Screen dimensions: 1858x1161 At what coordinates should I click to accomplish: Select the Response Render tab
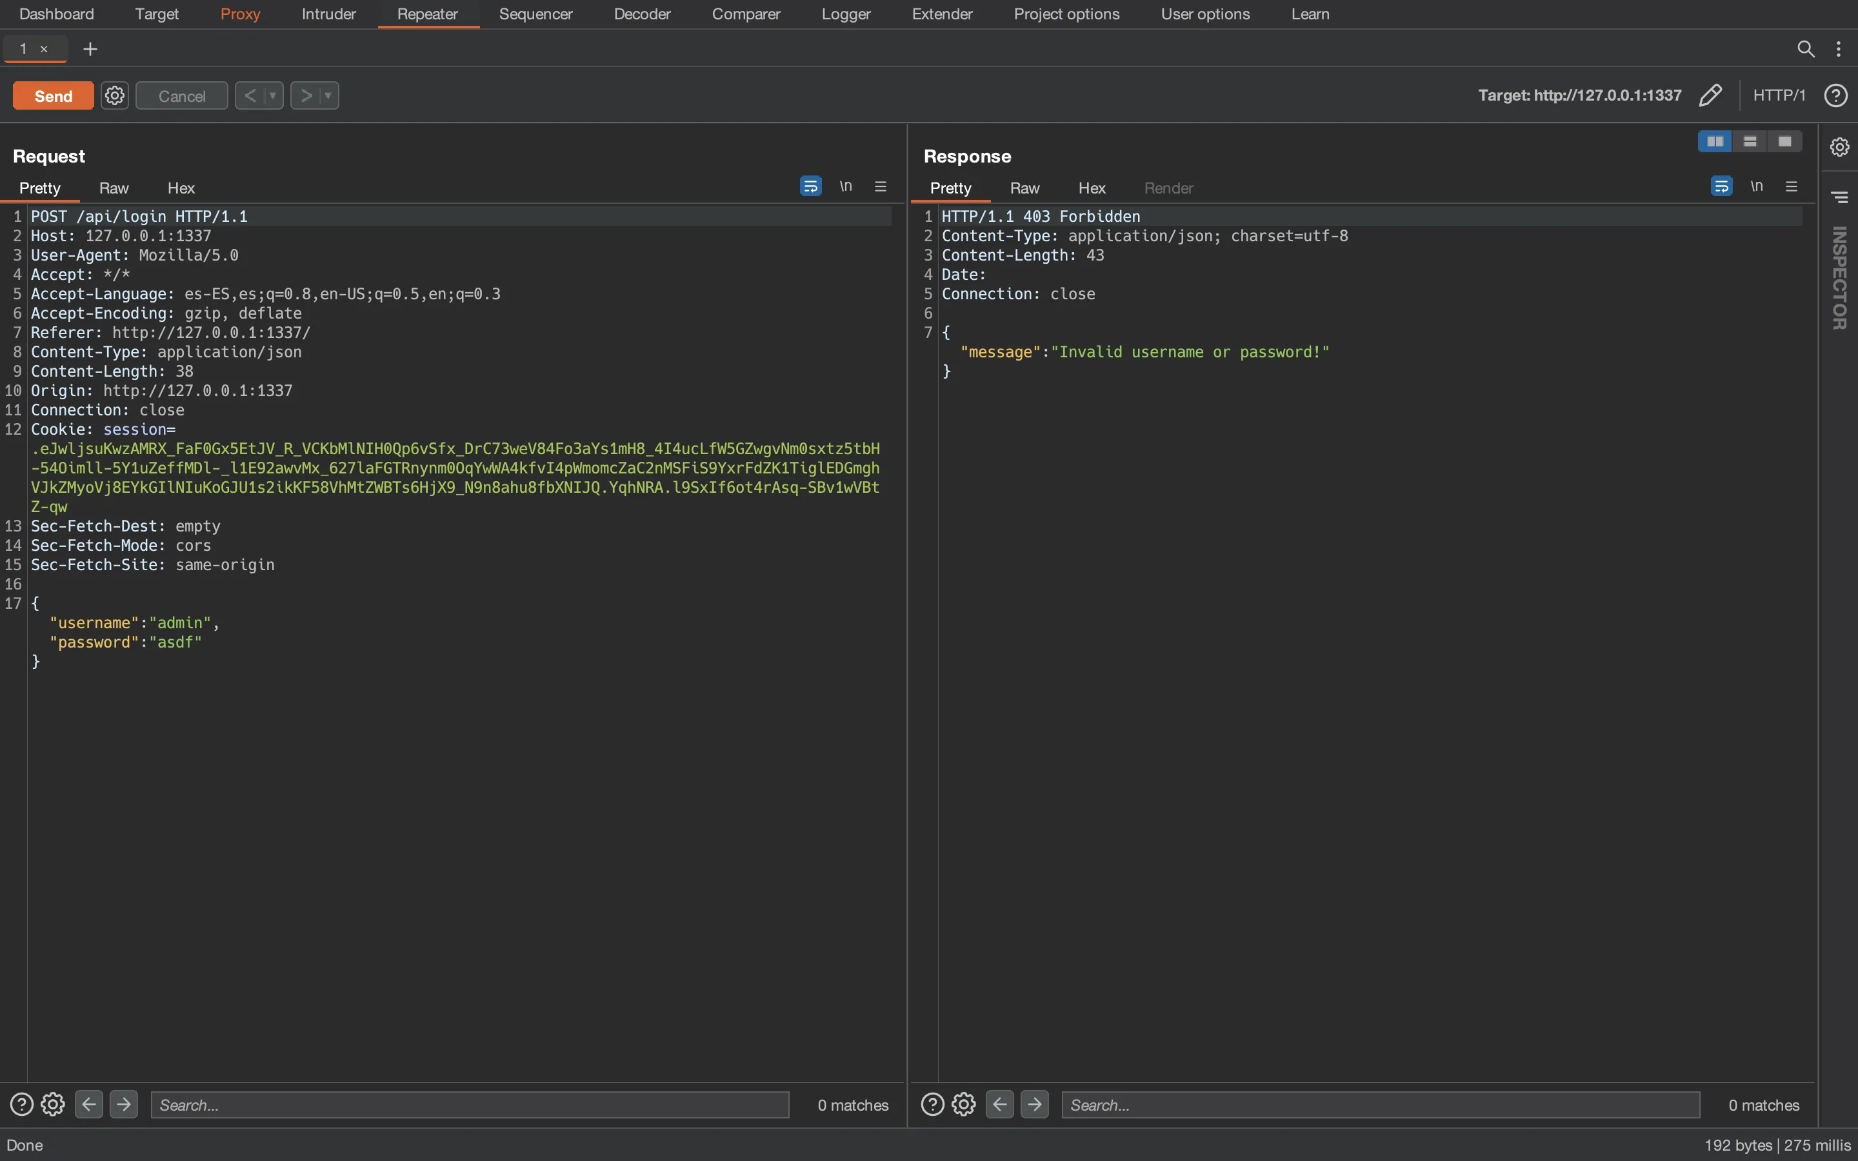tap(1168, 188)
